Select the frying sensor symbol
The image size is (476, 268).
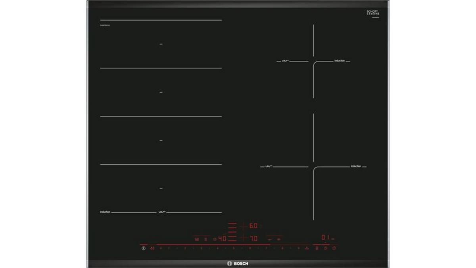[317, 248]
